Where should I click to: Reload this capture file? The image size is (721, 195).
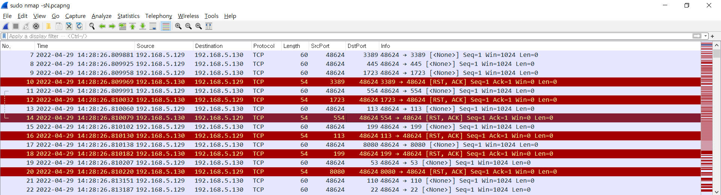[x=79, y=26]
